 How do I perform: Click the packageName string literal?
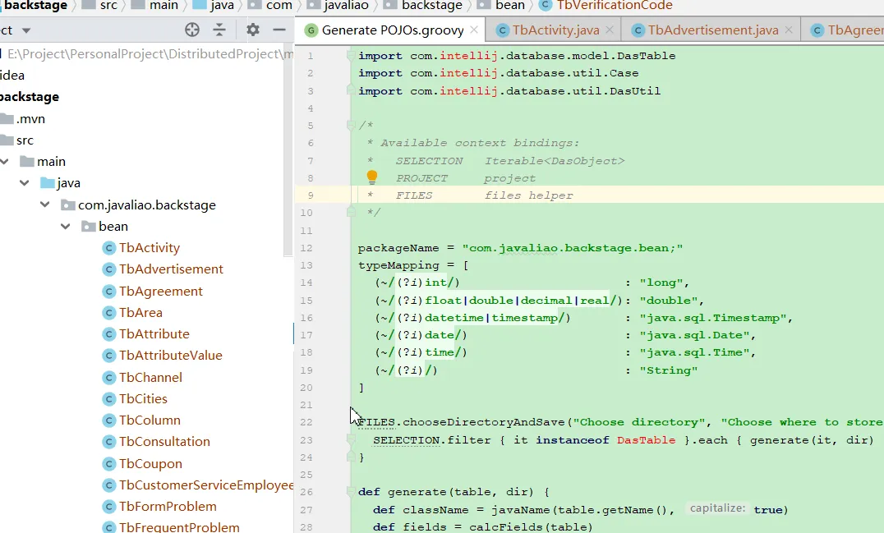click(573, 248)
